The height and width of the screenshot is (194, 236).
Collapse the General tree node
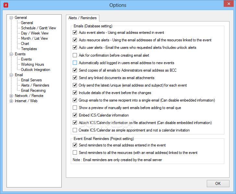click(11, 18)
